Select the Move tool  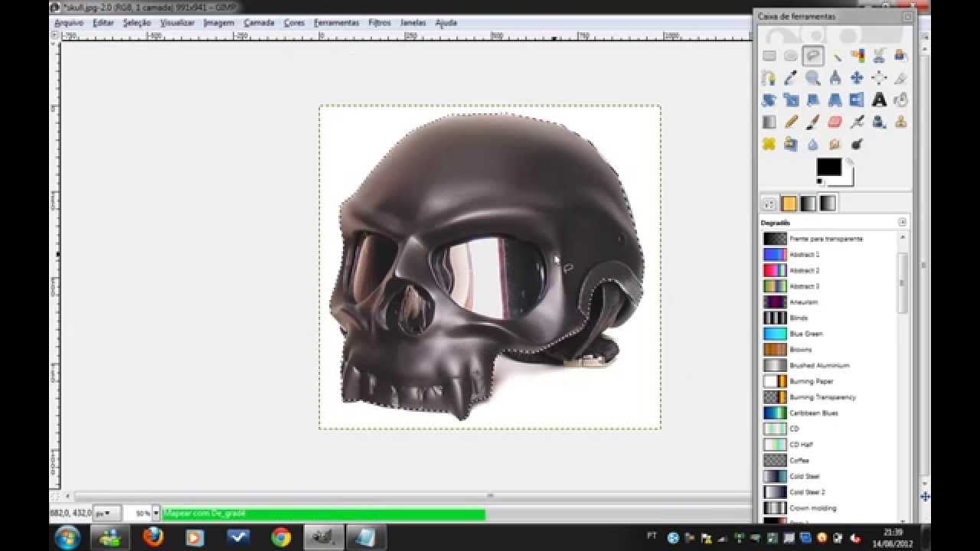click(x=857, y=78)
